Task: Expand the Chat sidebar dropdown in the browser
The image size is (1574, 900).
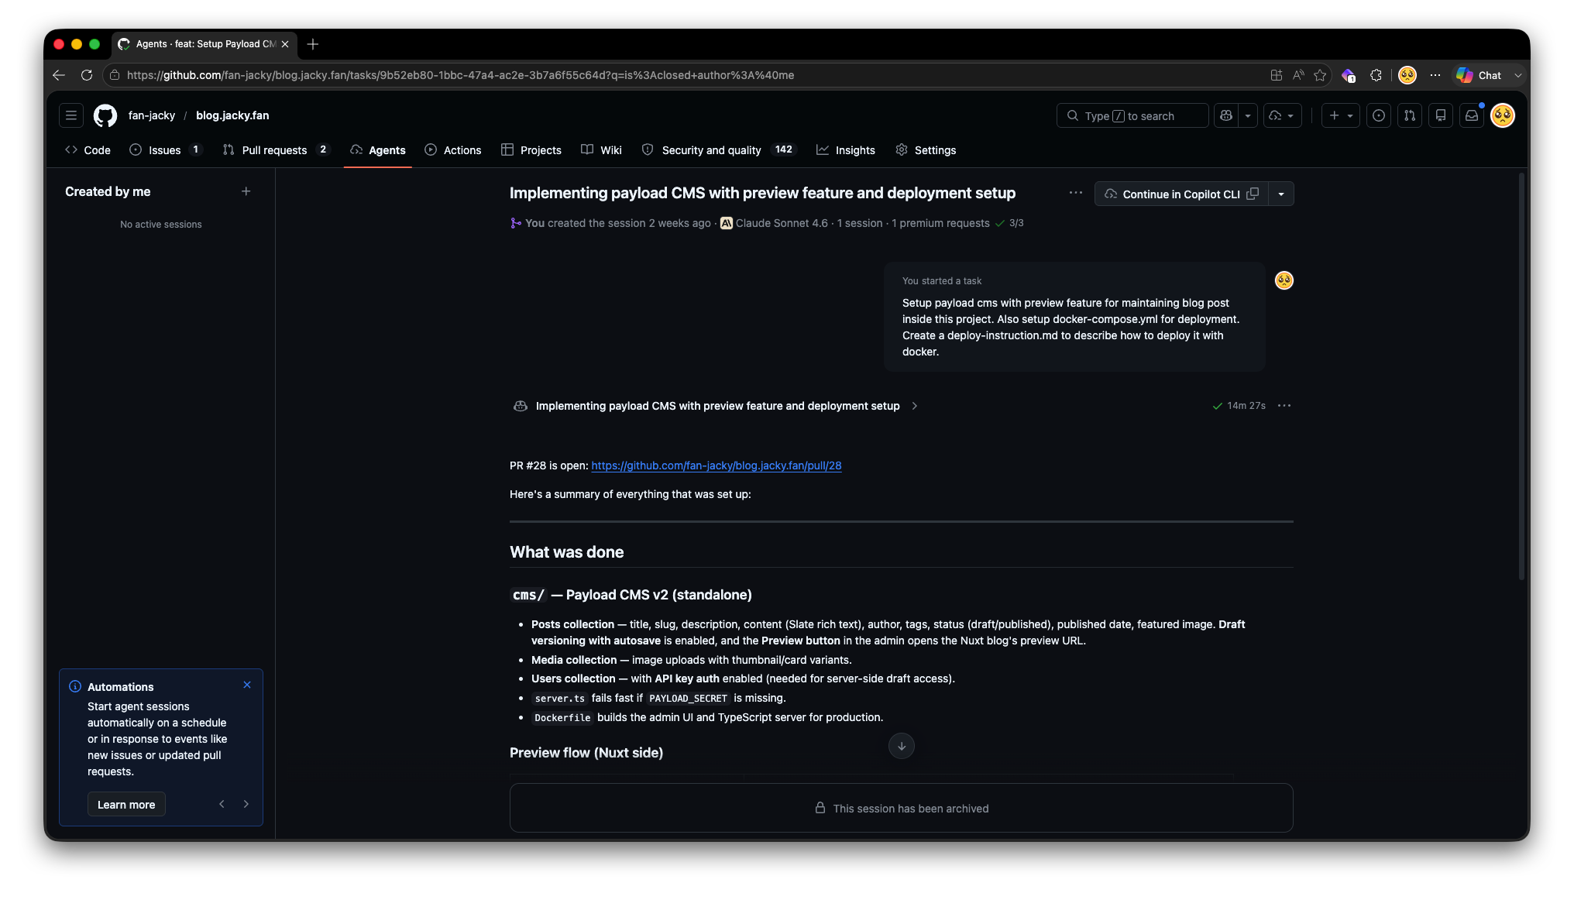Action: tap(1518, 75)
